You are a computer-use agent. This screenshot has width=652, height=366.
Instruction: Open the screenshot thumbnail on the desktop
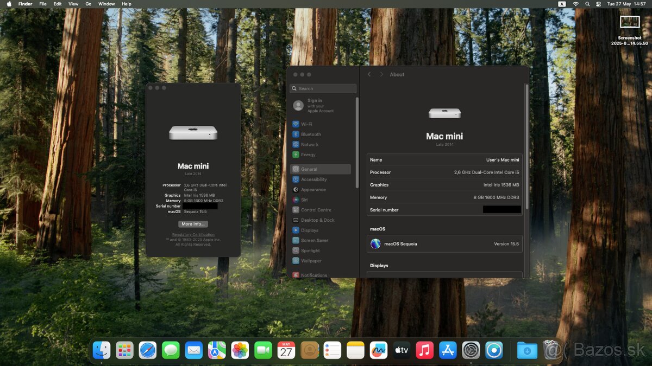coord(630,22)
